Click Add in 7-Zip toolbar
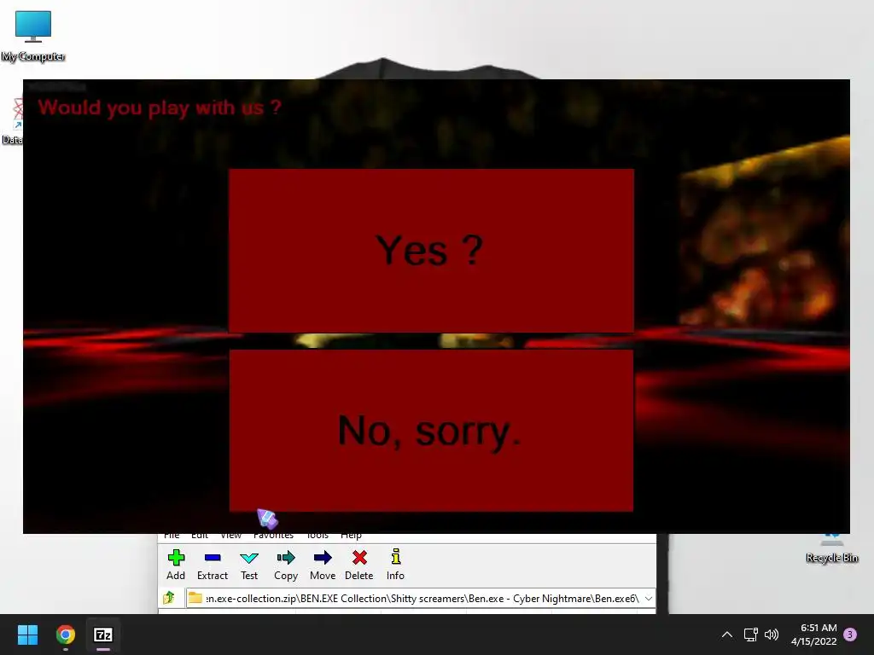Viewport: 874px width, 655px height. coord(176,565)
